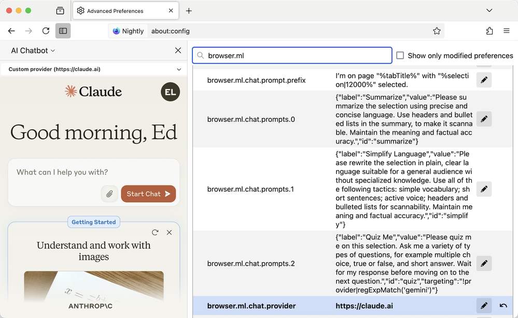Edit browser.ml.chat.prompt.prefix with pencil
The width and height of the screenshot is (518, 318).
[x=484, y=80]
